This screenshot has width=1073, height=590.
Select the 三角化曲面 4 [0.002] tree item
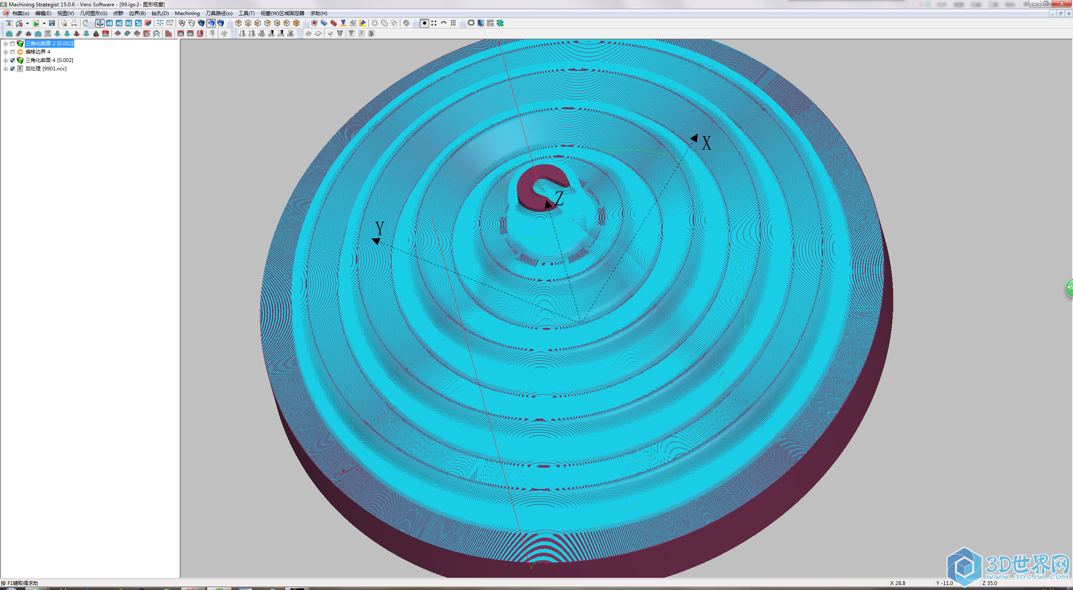pyautogui.click(x=49, y=60)
